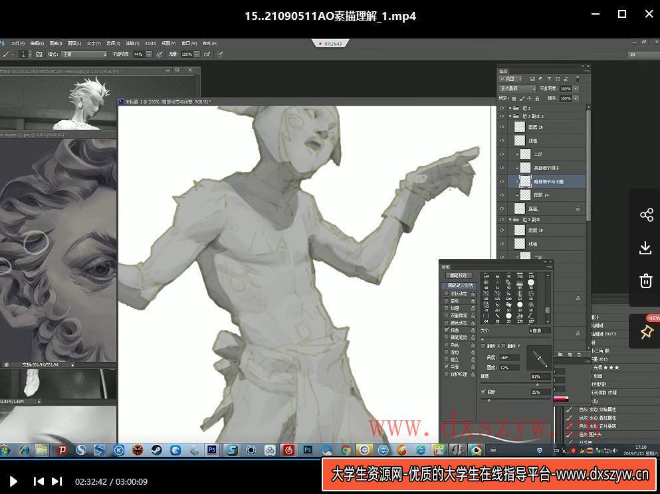Image resolution: width=660 pixels, height=494 pixels.
Task: Open the layer opacity arrow in Layers panel
Action: (x=576, y=89)
